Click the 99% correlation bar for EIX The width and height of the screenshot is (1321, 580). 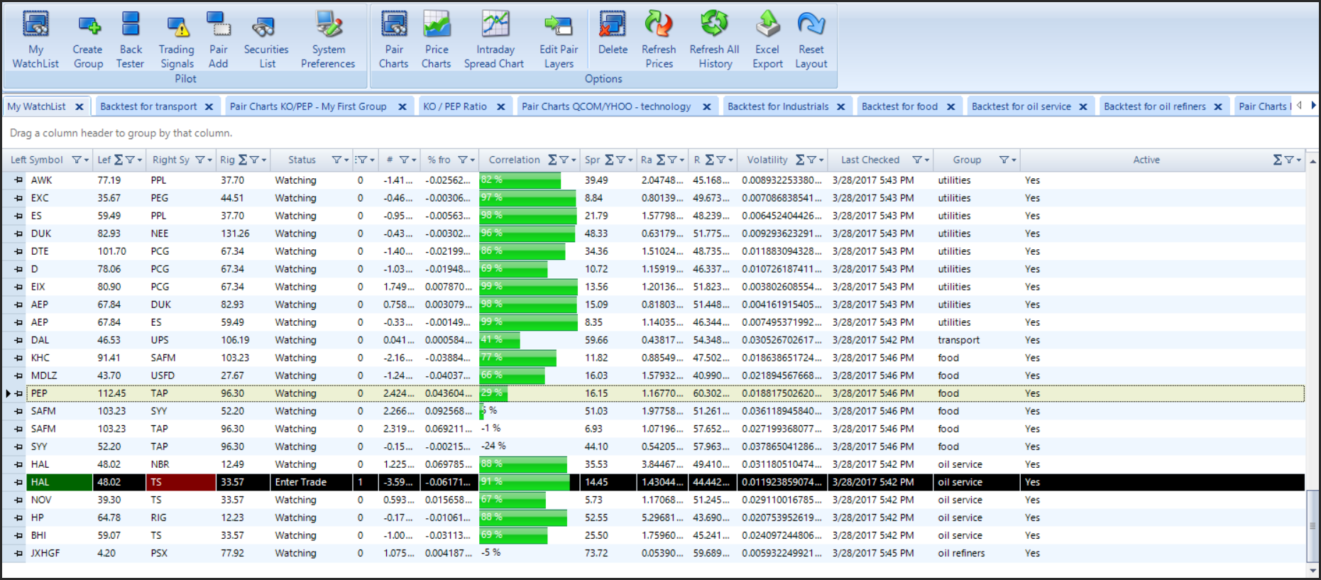[528, 287]
